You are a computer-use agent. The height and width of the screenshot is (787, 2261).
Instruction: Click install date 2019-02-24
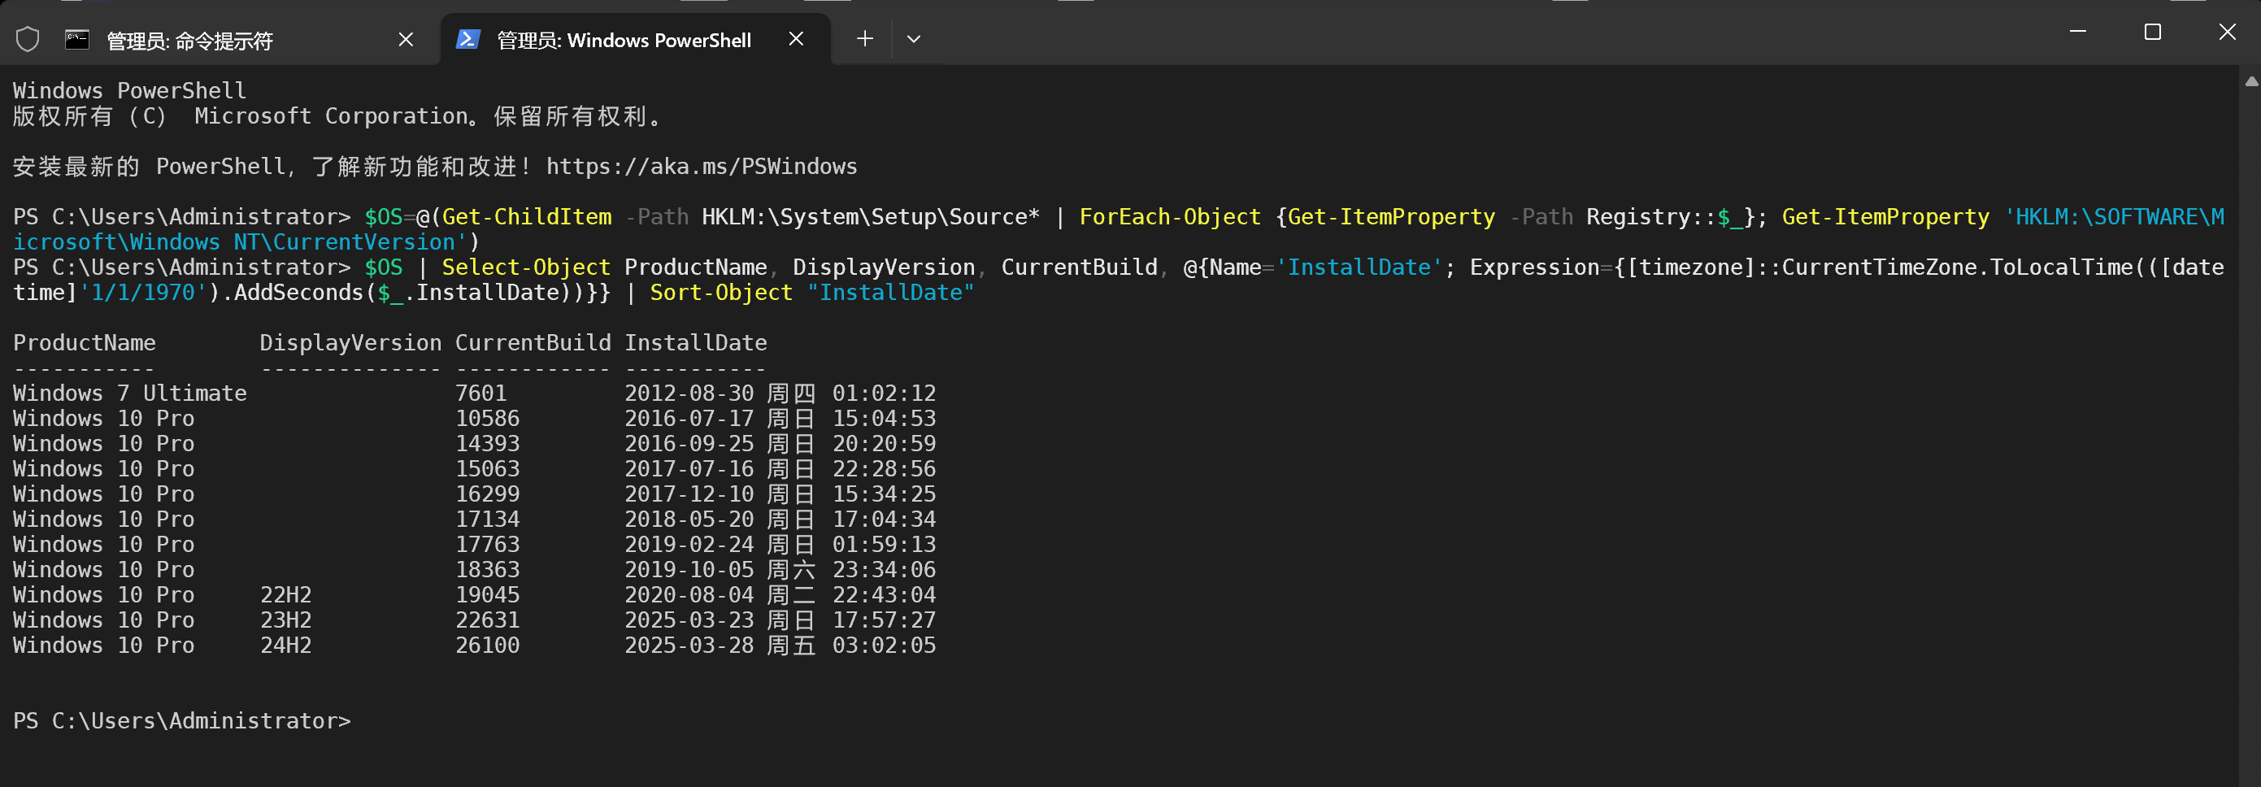pyautogui.click(x=689, y=545)
